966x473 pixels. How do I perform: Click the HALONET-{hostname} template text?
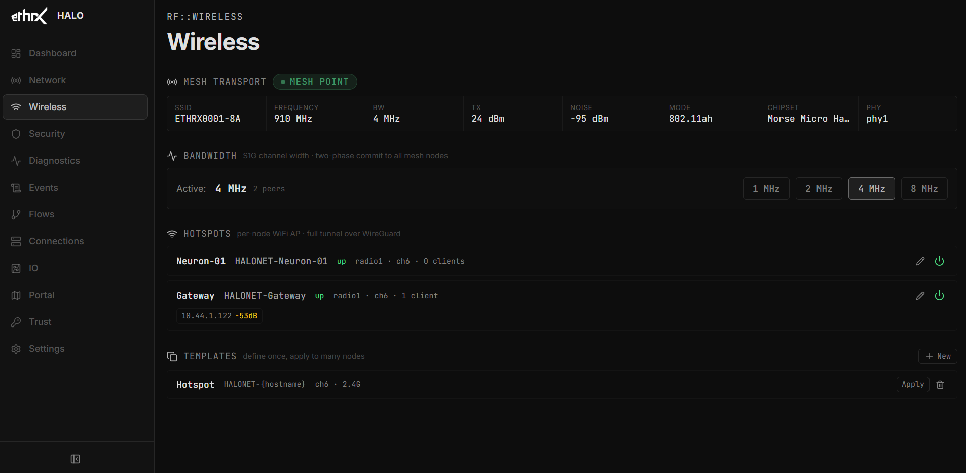[x=265, y=384]
